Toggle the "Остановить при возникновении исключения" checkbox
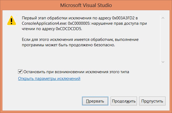Image resolution: width=172 pixels, height=113 pixels. tap(20, 72)
